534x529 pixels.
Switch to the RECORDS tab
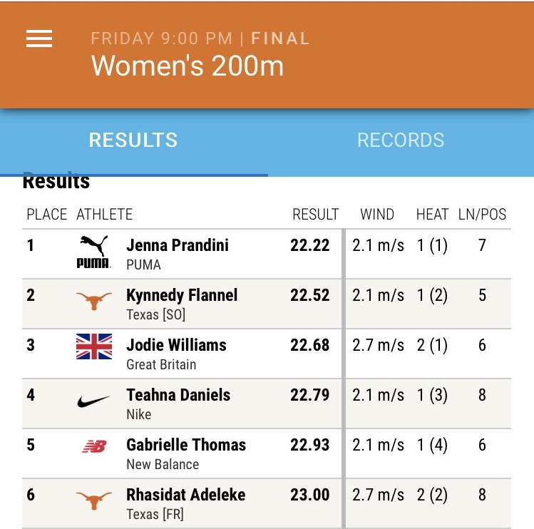tap(401, 140)
